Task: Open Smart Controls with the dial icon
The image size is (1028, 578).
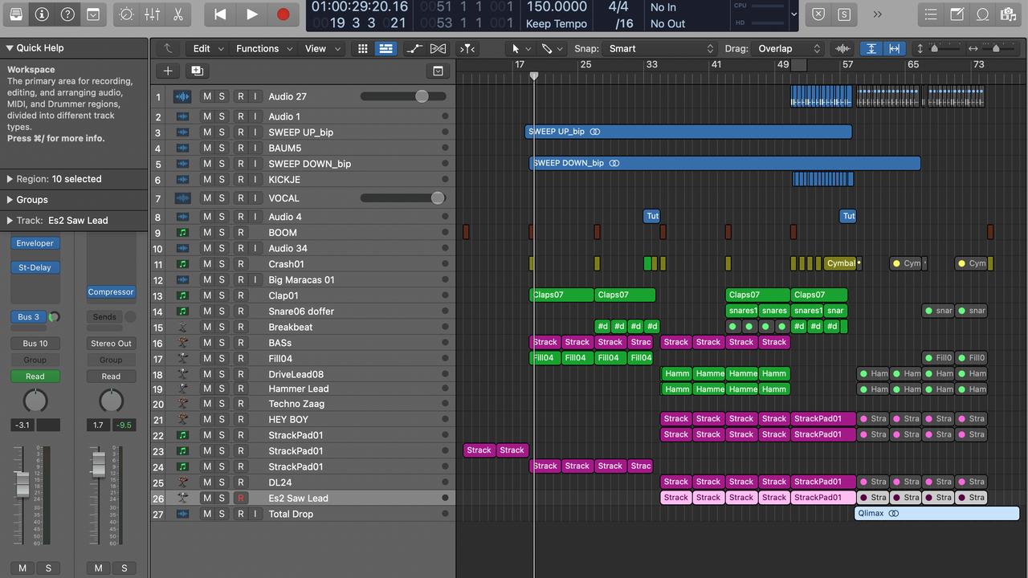Action: (126, 14)
